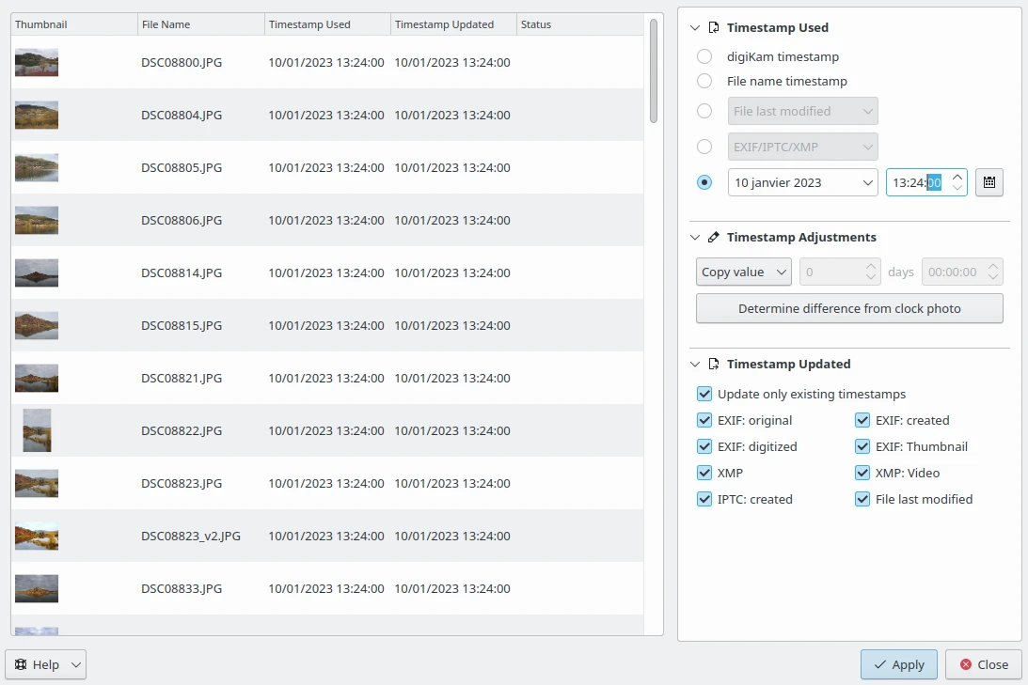Collapse the Timestamp Adjustments section
The image size is (1028, 685).
pyautogui.click(x=695, y=238)
